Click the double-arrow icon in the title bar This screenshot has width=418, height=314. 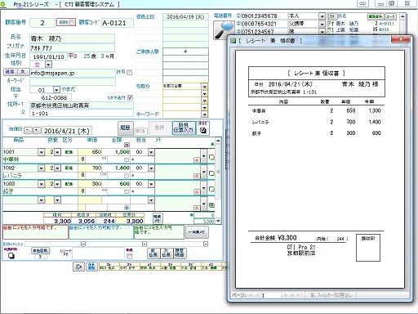pos(362,3)
